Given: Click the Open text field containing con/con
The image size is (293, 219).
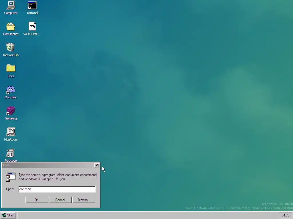Looking at the screenshot, I should click(57, 189).
